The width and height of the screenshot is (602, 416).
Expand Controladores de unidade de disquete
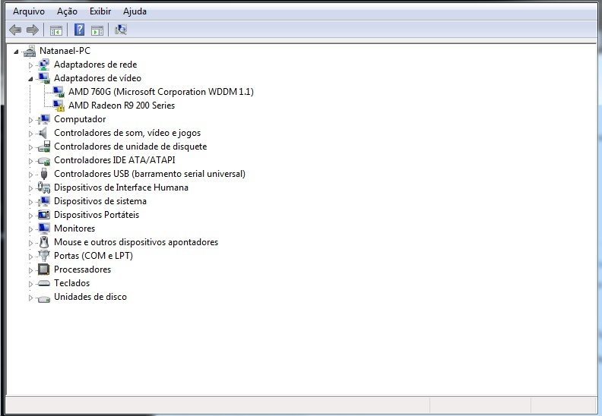(x=30, y=147)
